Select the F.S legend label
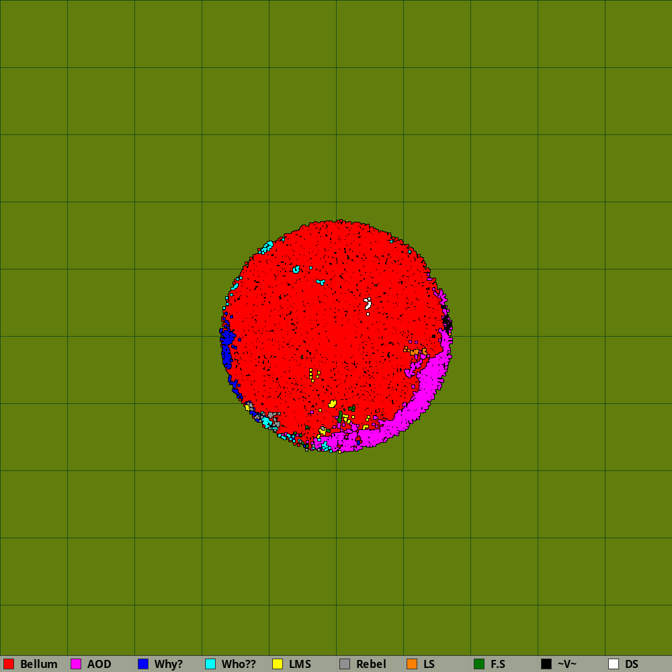The image size is (672, 672). [x=497, y=664]
